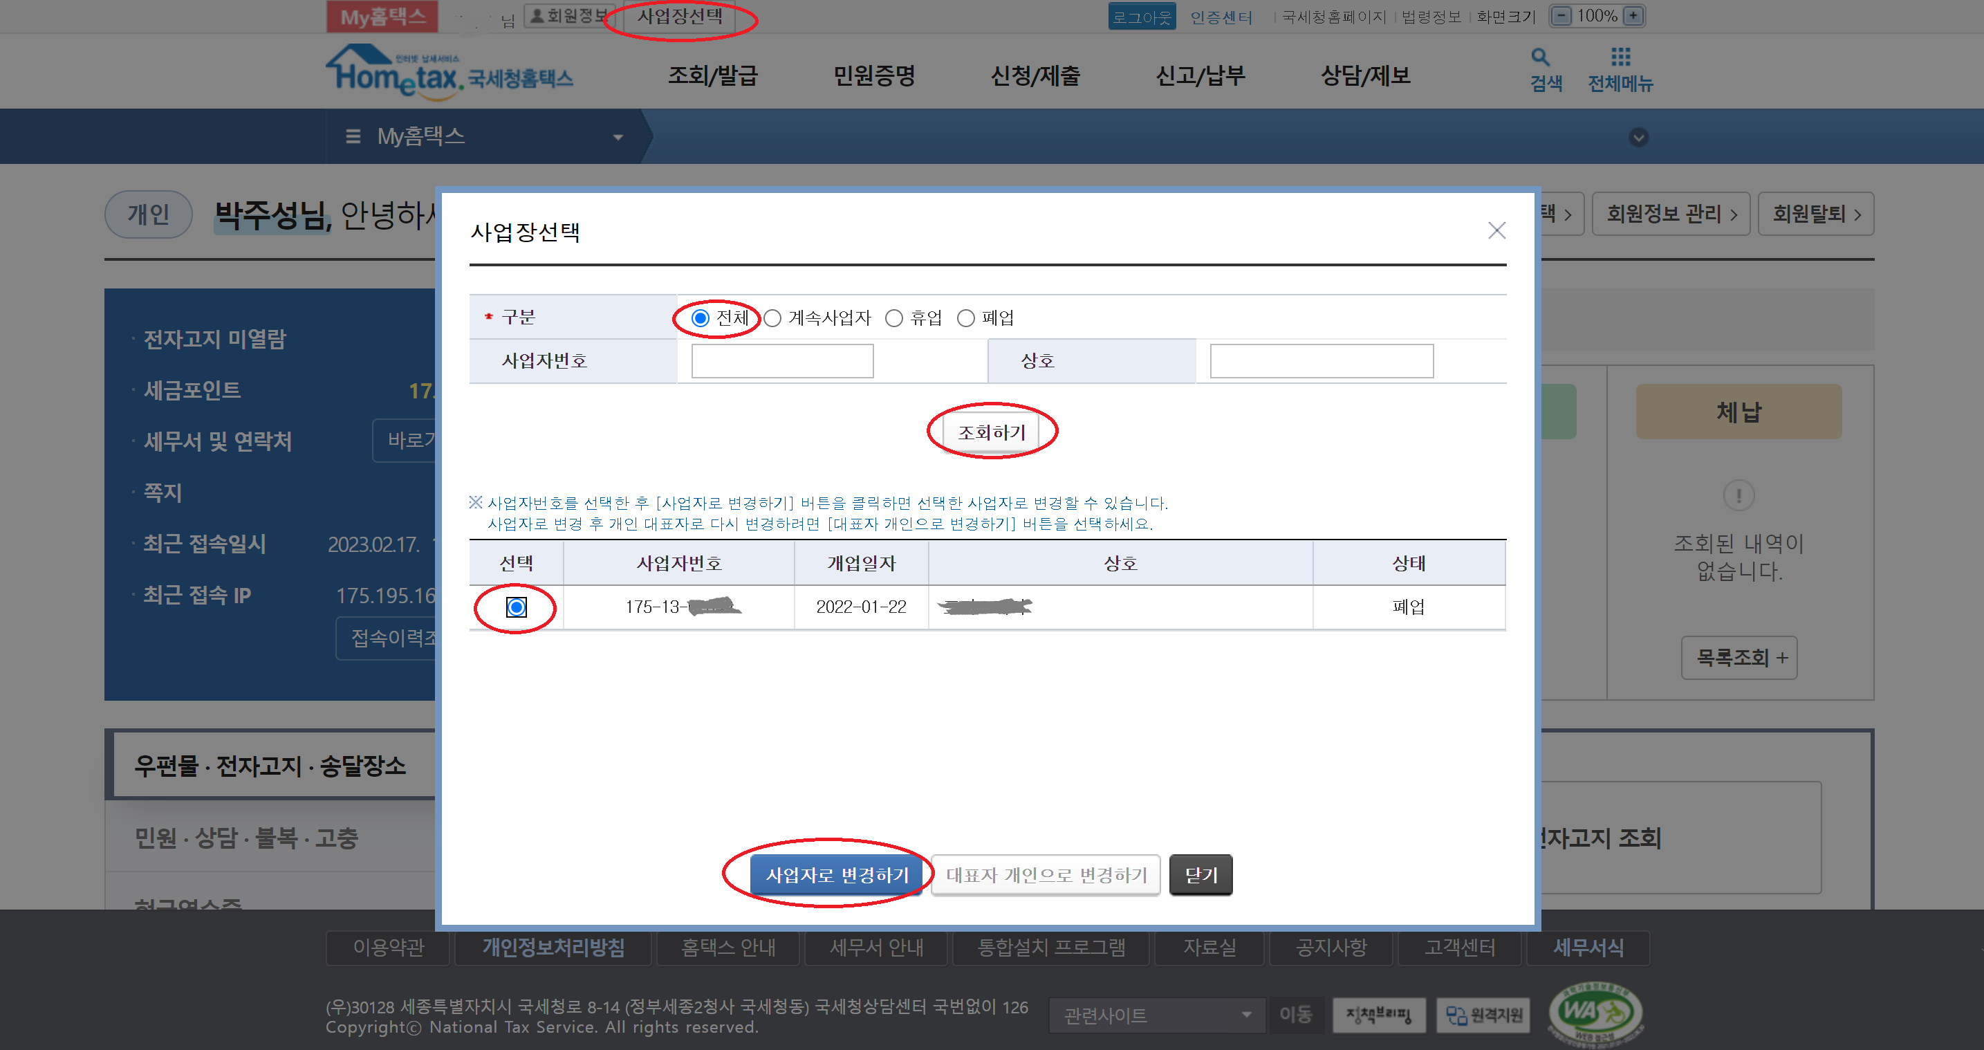The width and height of the screenshot is (1984, 1050).
Task: Open the 상담/제보 menu
Action: click(1366, 75)
